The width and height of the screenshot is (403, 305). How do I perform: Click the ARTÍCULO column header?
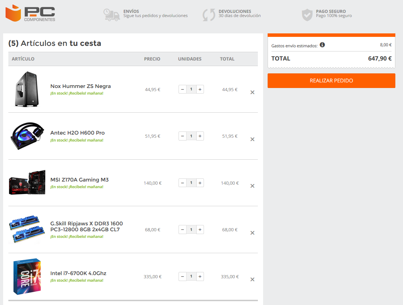click(23, 59)
